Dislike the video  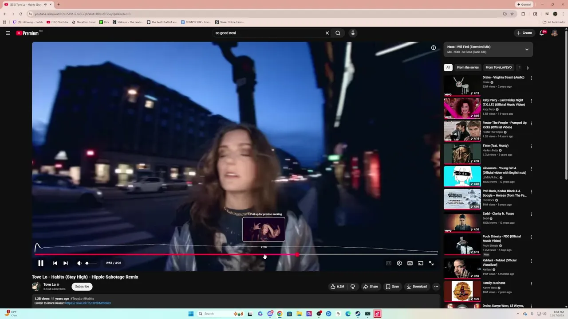point(353,287)
